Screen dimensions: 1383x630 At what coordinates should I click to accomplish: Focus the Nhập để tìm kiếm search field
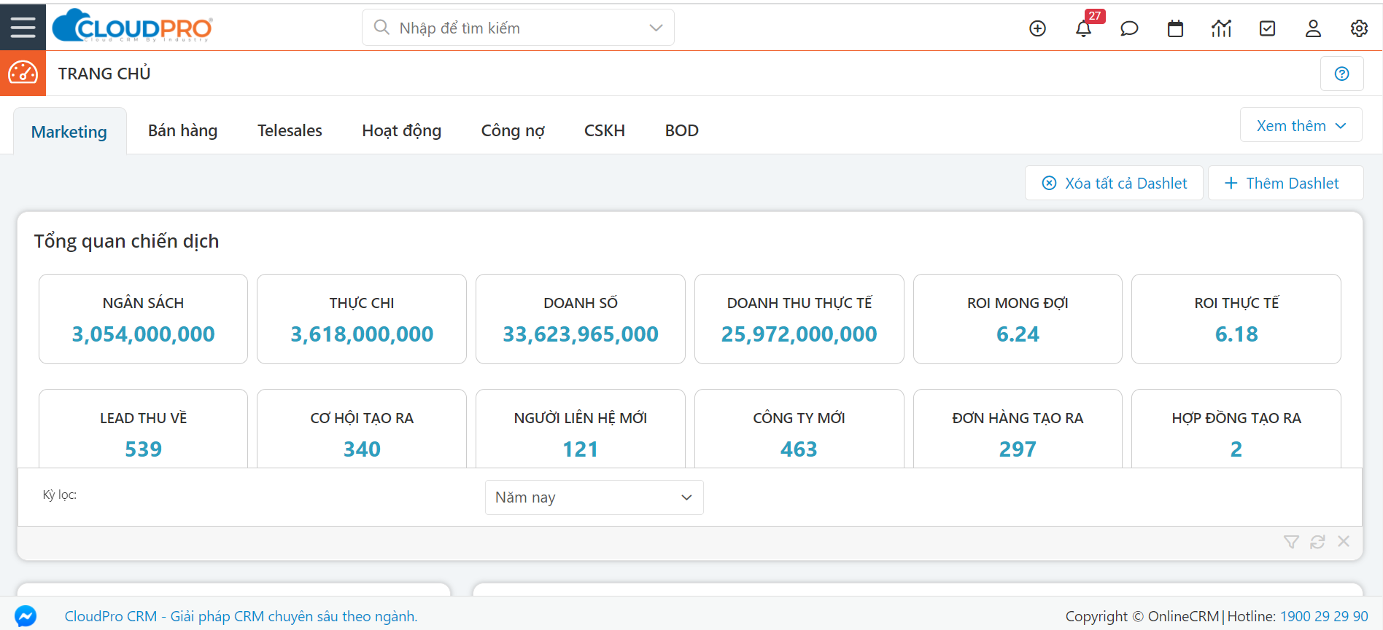pyautogui.click(x=518, y=28)
